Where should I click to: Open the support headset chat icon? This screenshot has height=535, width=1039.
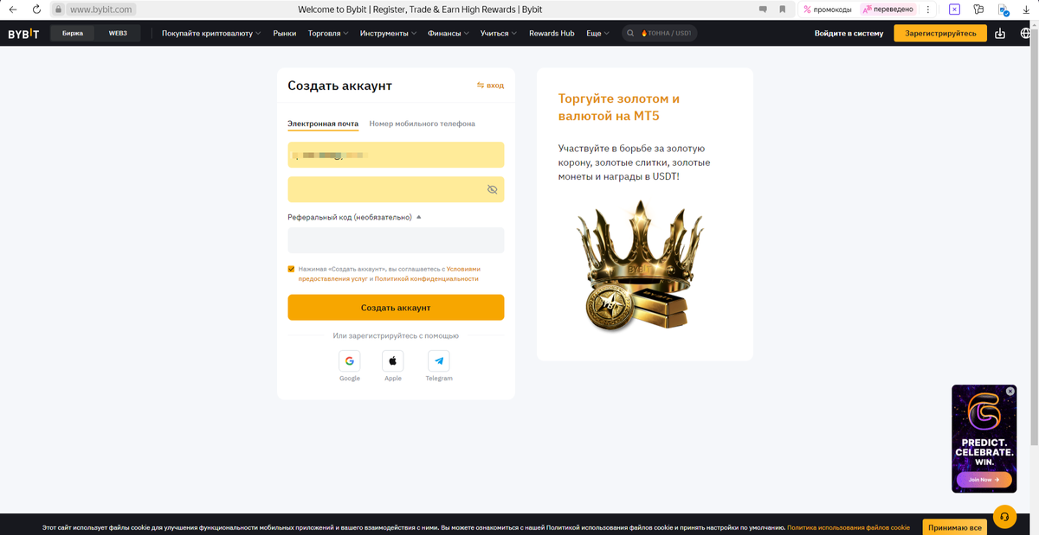click(x=1004, y=516)
